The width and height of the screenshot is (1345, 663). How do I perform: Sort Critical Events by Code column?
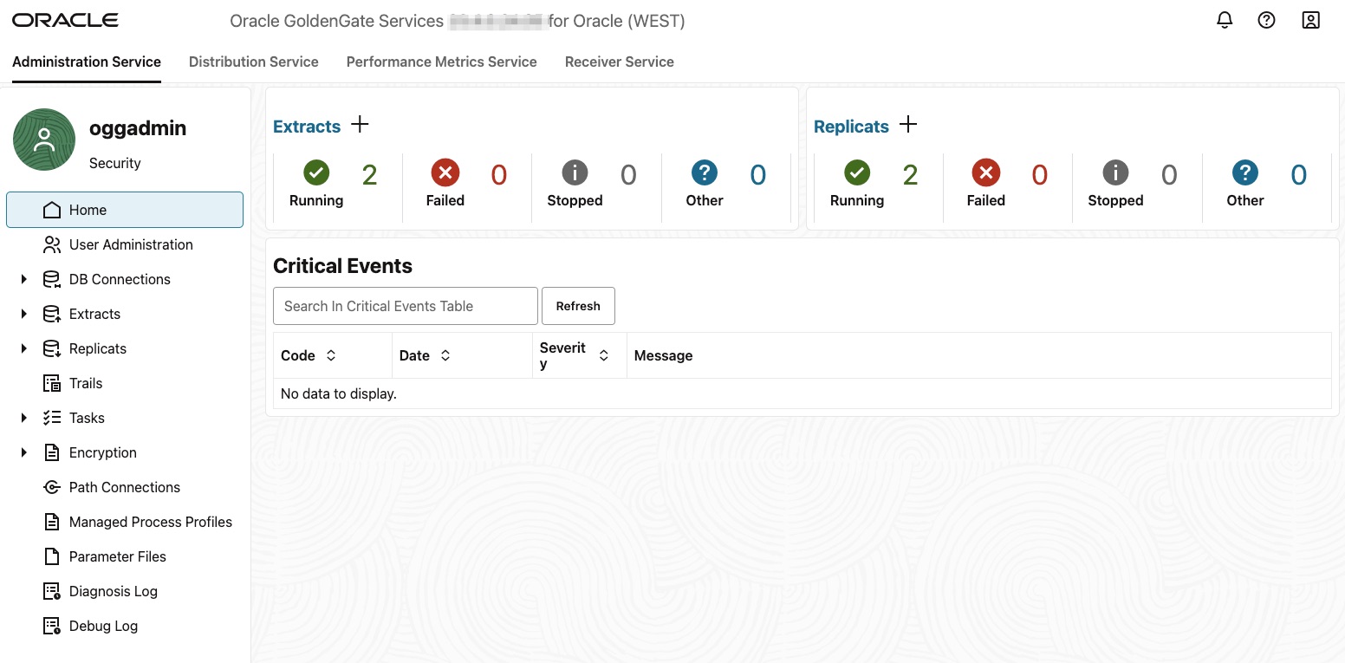tap(330, 355)
